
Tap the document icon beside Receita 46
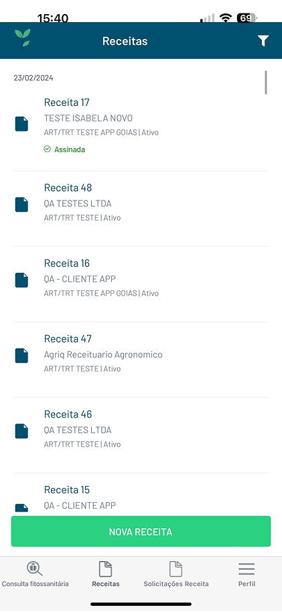click(21, 431)
